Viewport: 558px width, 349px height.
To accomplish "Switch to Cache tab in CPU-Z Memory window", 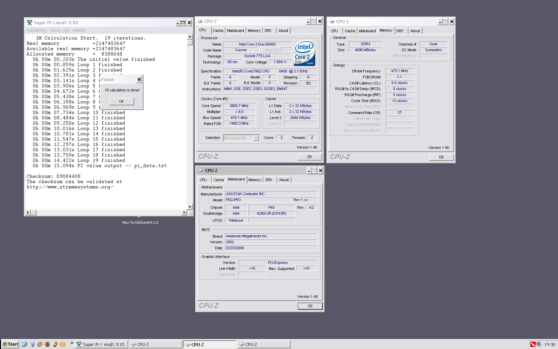I will (350, 31).
